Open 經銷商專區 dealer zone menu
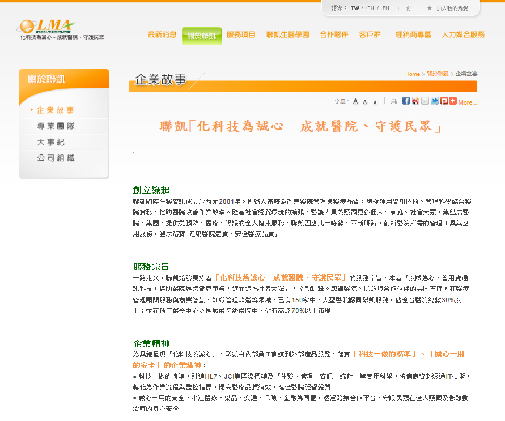The image size is (505, 421). 413,35
